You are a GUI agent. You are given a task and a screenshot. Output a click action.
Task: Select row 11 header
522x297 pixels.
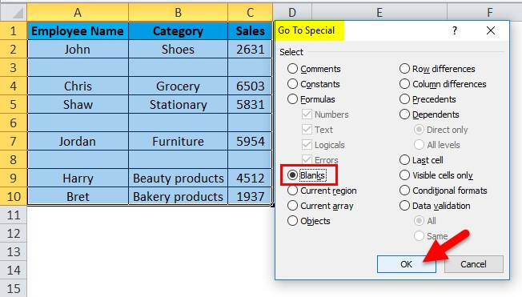[14, 215]
